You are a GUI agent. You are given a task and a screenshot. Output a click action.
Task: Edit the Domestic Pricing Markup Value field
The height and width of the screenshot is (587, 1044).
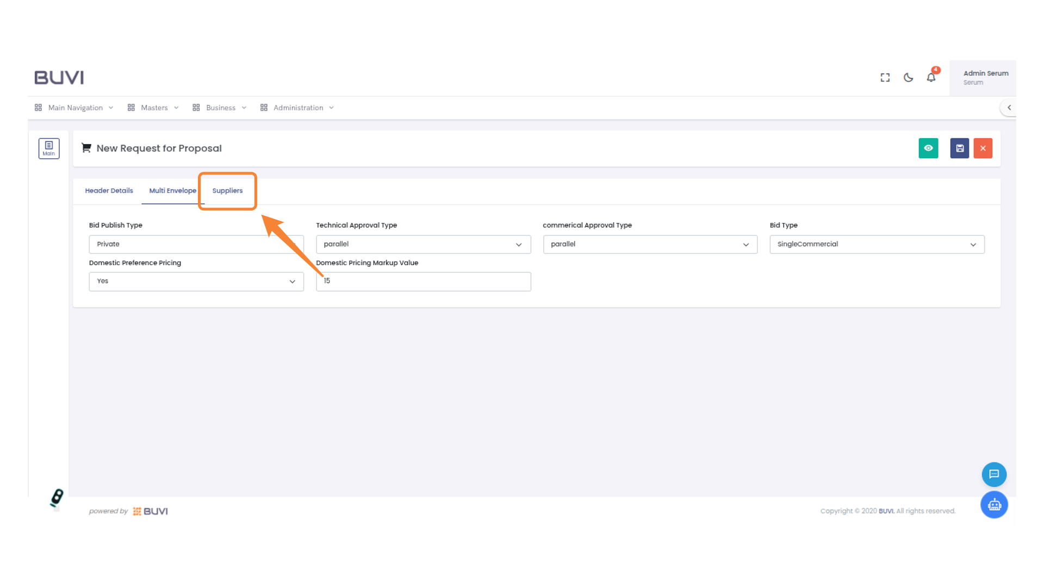(423, 281)
